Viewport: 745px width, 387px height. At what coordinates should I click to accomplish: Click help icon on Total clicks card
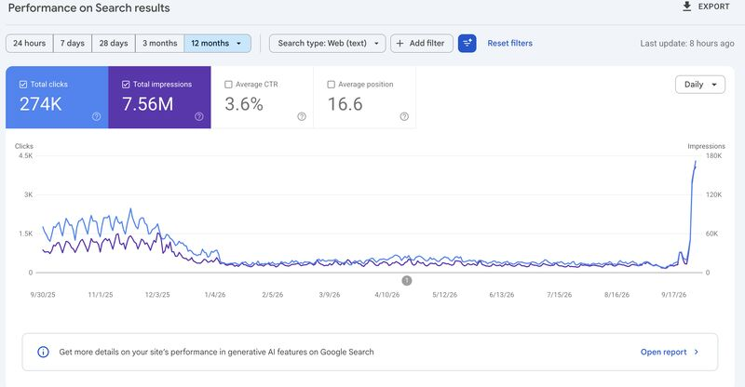tap(97, 116)
